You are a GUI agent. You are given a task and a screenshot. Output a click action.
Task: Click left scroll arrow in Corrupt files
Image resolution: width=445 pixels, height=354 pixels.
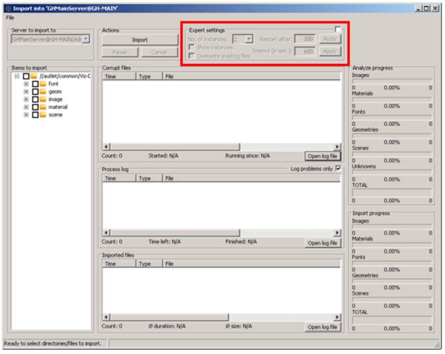106,147
